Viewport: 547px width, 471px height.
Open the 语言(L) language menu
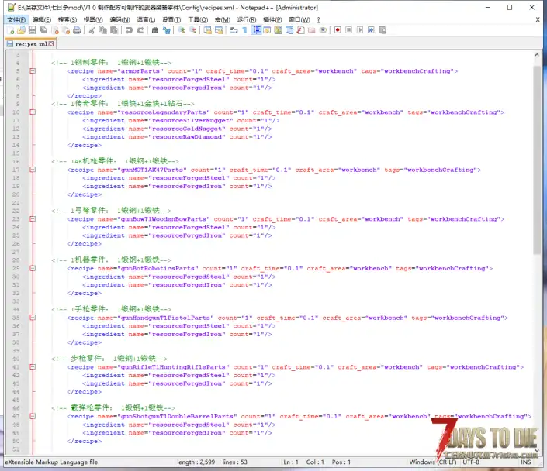146,20
